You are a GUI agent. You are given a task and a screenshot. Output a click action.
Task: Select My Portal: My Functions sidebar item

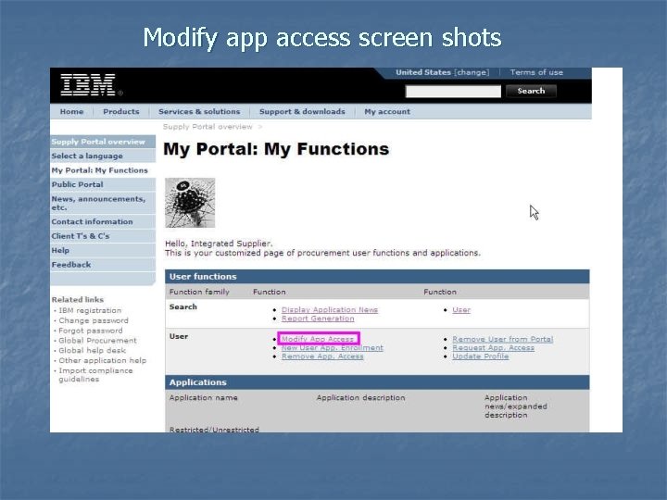(x=103, y=170)
